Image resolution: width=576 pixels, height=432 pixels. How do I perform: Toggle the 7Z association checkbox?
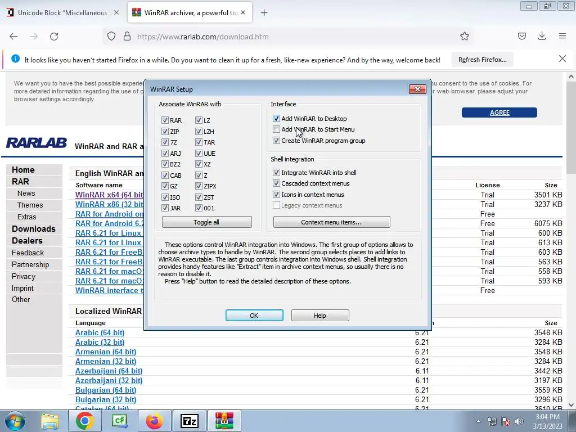165,142
